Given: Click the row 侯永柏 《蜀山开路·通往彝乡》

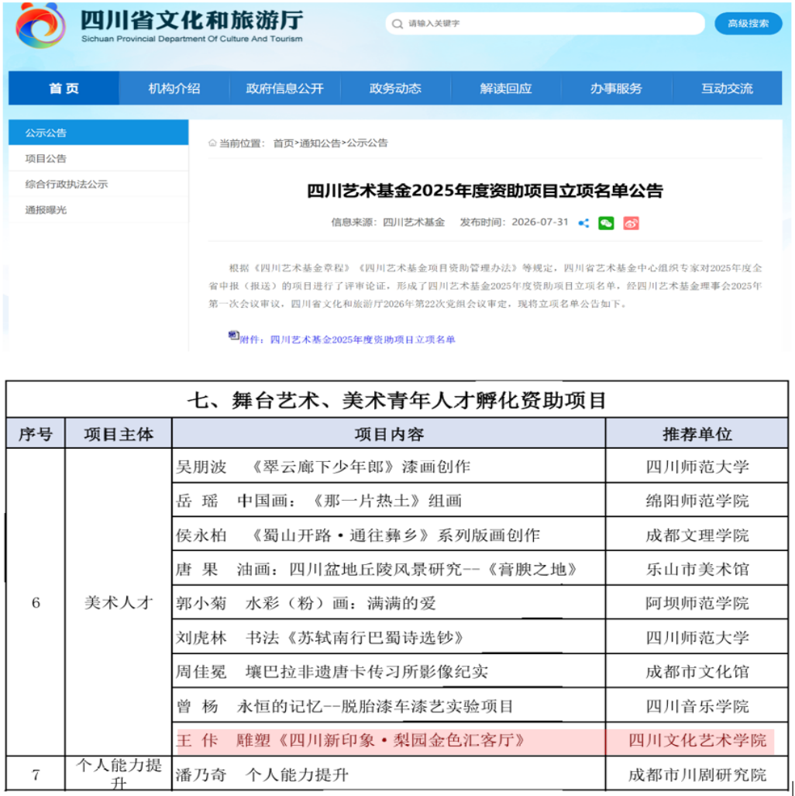Looking at the screenshot, I should point(389,535).
